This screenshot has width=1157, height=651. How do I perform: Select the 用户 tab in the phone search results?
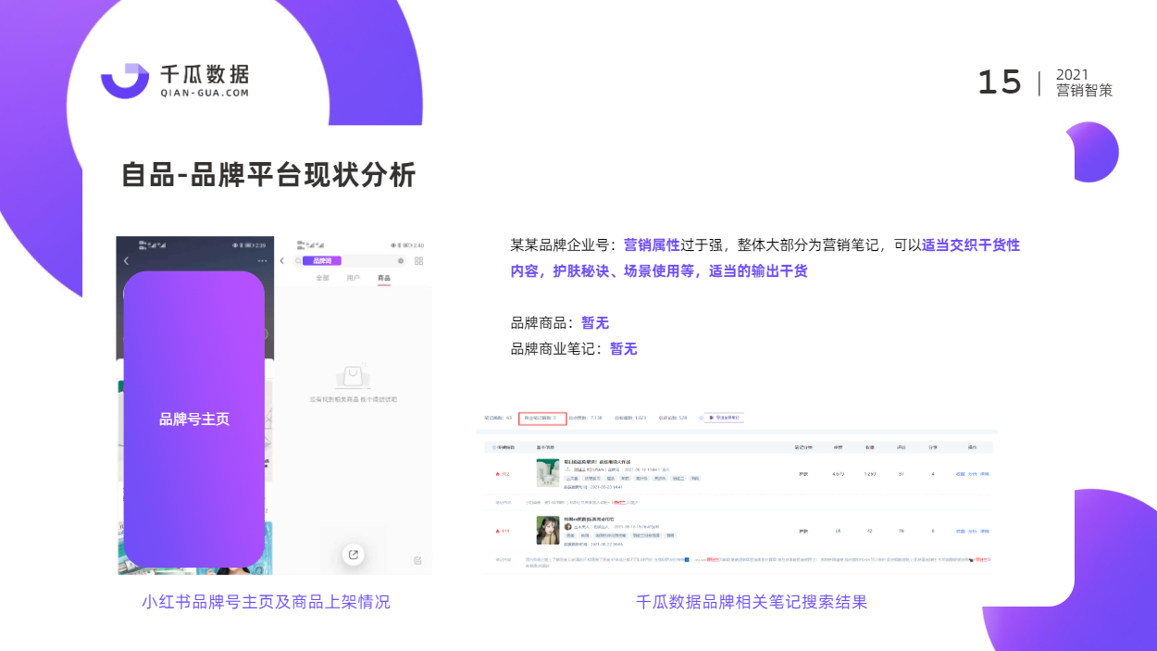[x=353, y=278]
